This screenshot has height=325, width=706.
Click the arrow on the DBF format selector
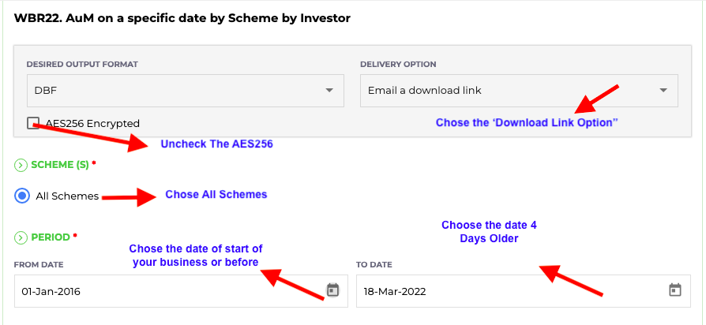click(x=329, y=91)
